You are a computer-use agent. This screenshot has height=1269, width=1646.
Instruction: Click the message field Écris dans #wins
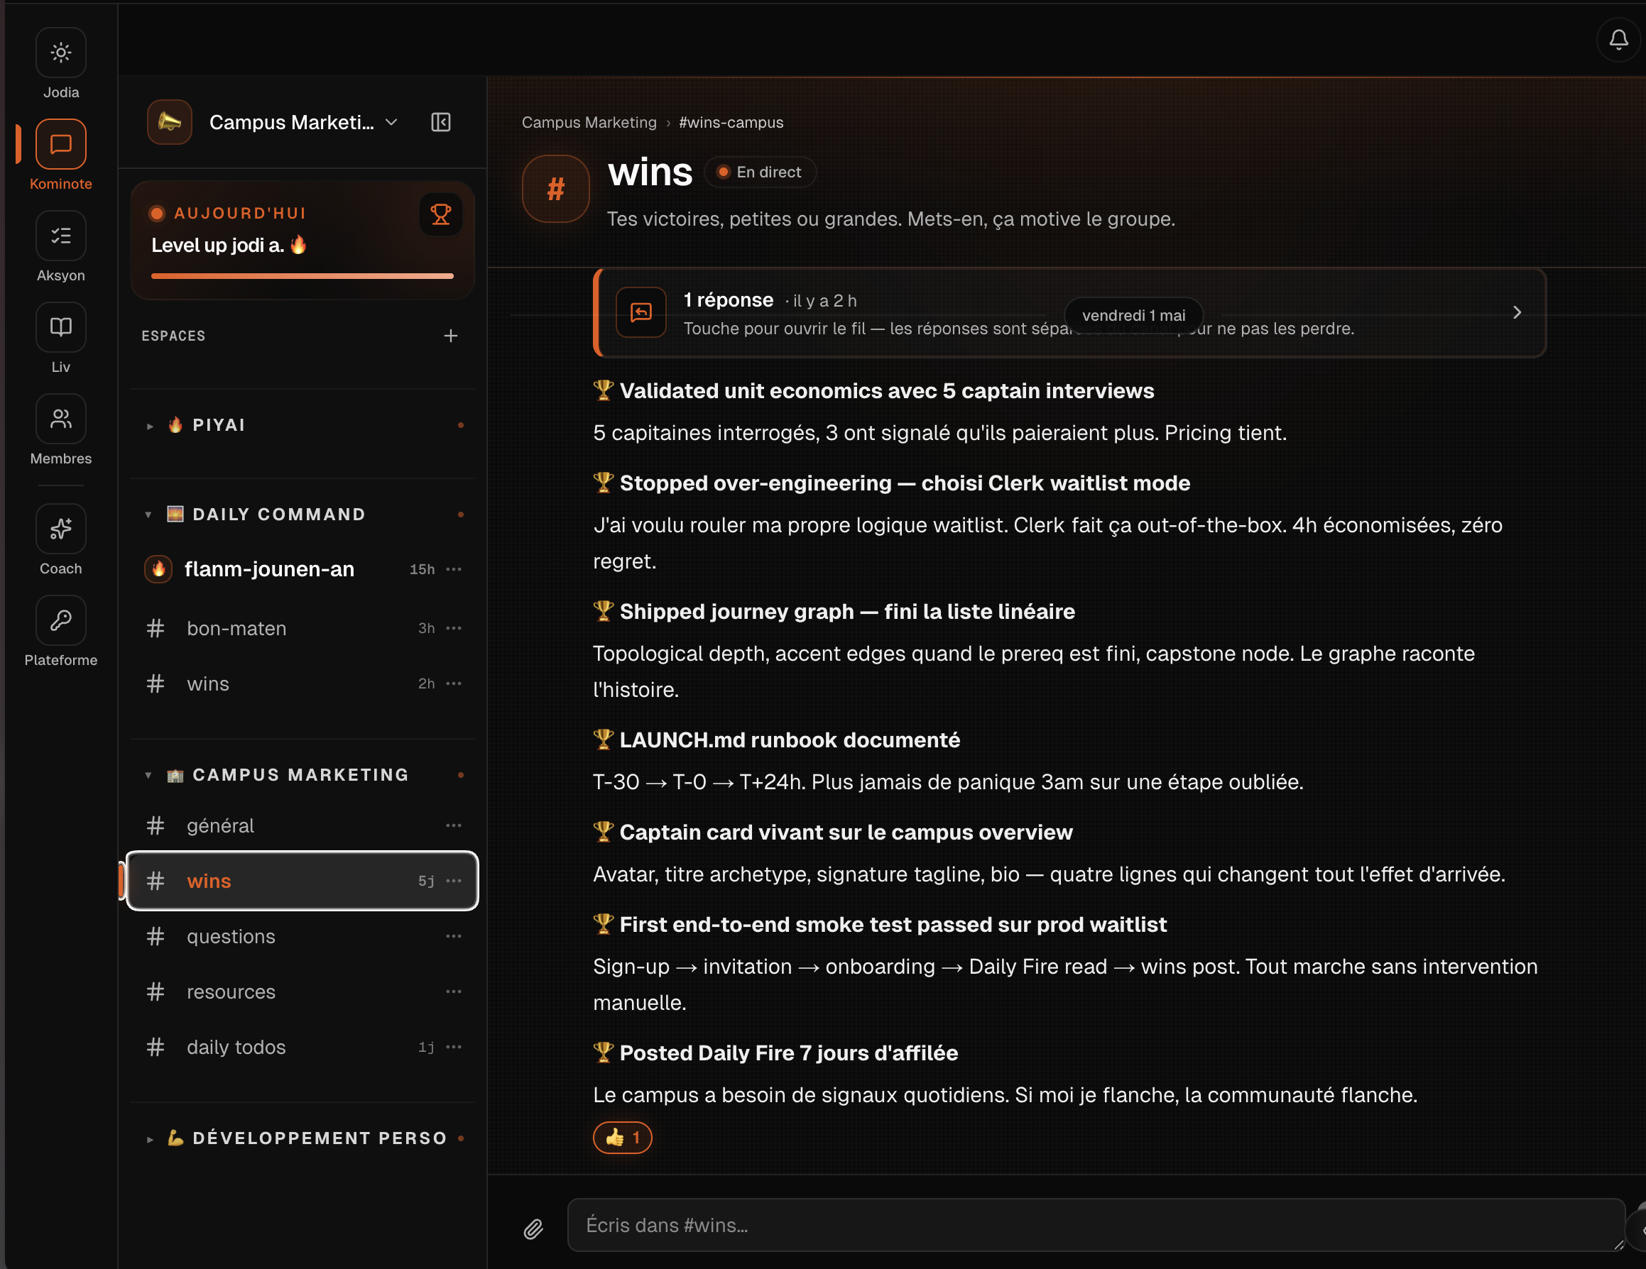click(1096, 1225)
